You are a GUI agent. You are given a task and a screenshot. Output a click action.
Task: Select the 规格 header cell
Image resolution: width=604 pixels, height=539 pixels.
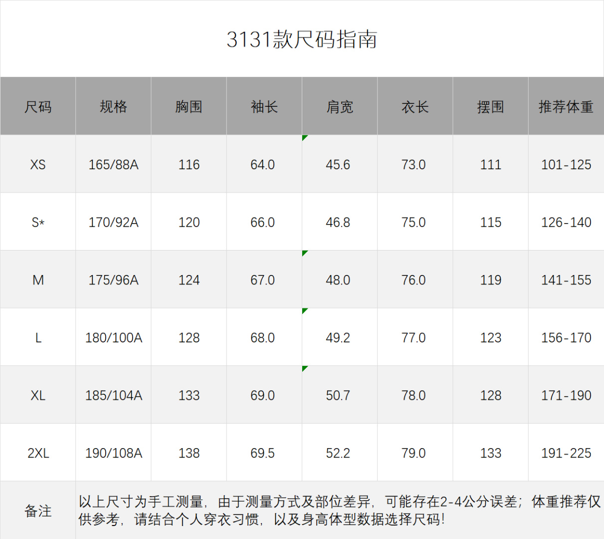113,106
